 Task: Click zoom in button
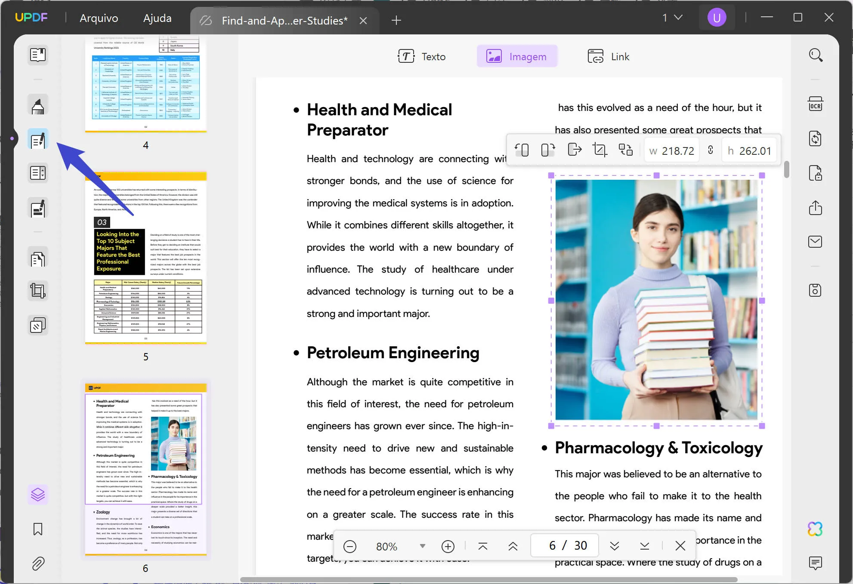(448, 546)
